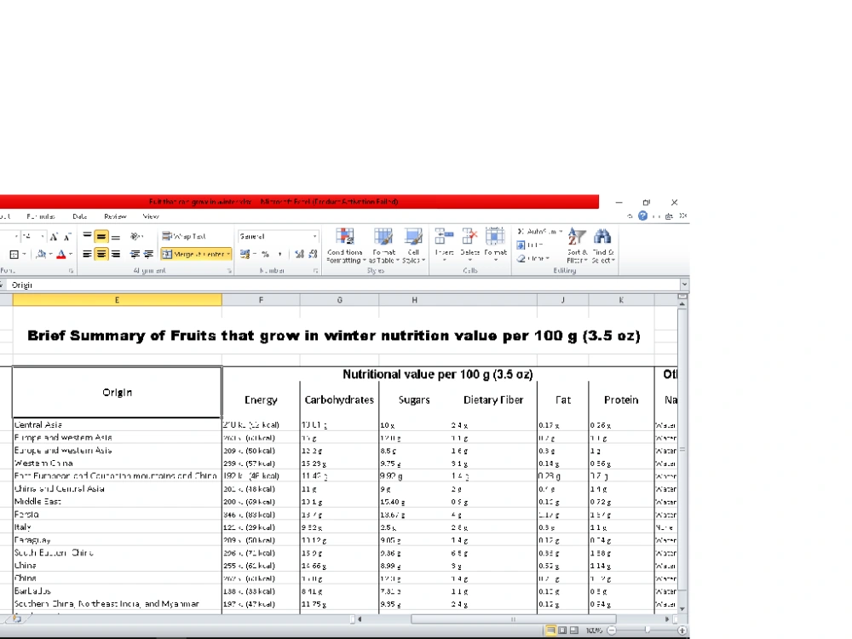This screenshot has width=852, height=639.
Task: Select column G header
Action: 340,300
